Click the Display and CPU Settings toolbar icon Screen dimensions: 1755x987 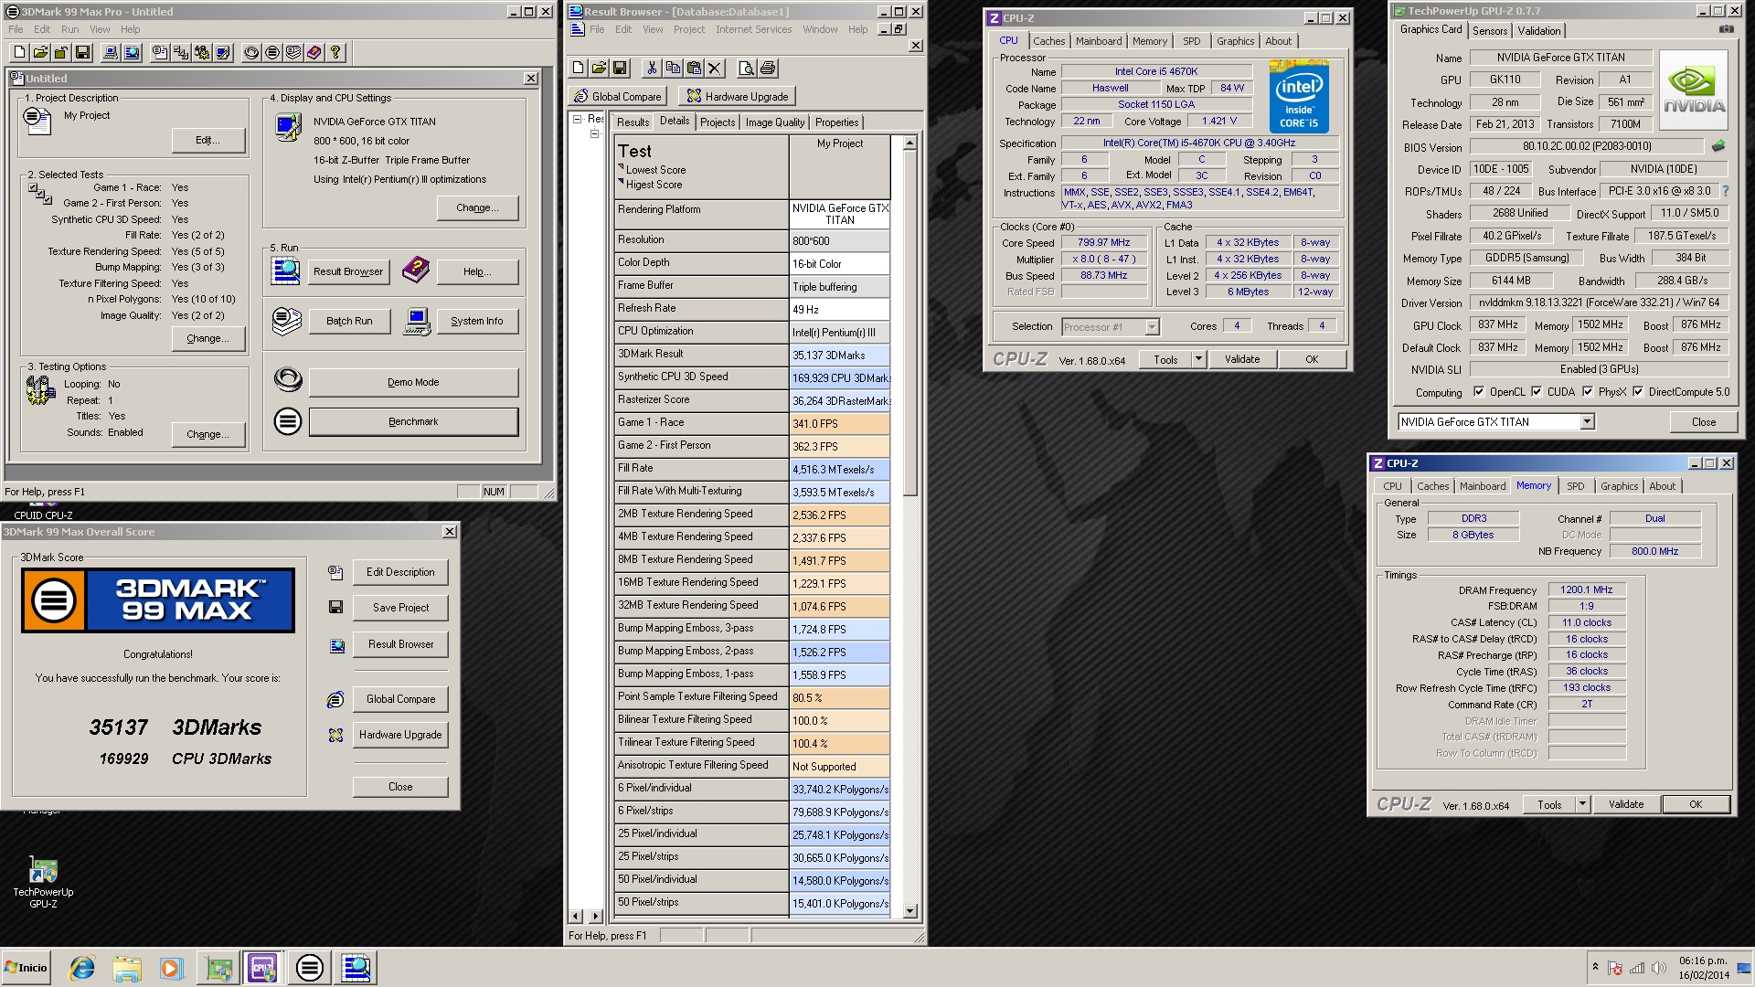coord(223,53)
